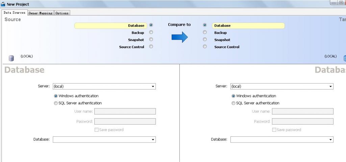This screenshot has height=162, width=346.
Task: Switch to the Options tab
Action: (62, 13)
